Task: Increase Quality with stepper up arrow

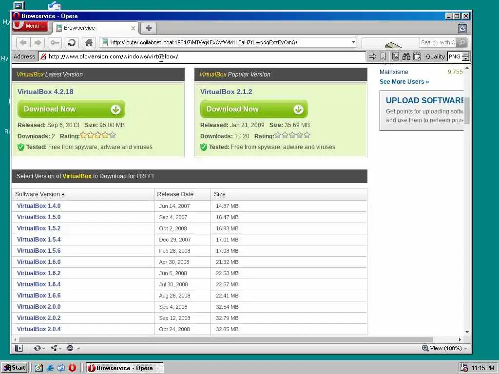Action: click(465, 55)
